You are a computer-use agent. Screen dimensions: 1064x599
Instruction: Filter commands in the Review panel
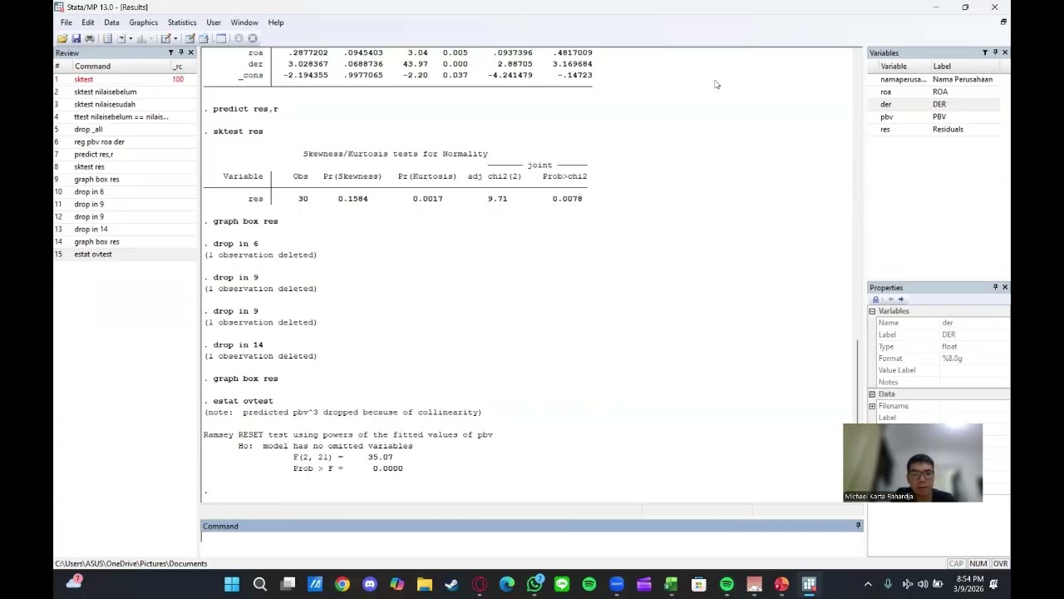(170, 52)
